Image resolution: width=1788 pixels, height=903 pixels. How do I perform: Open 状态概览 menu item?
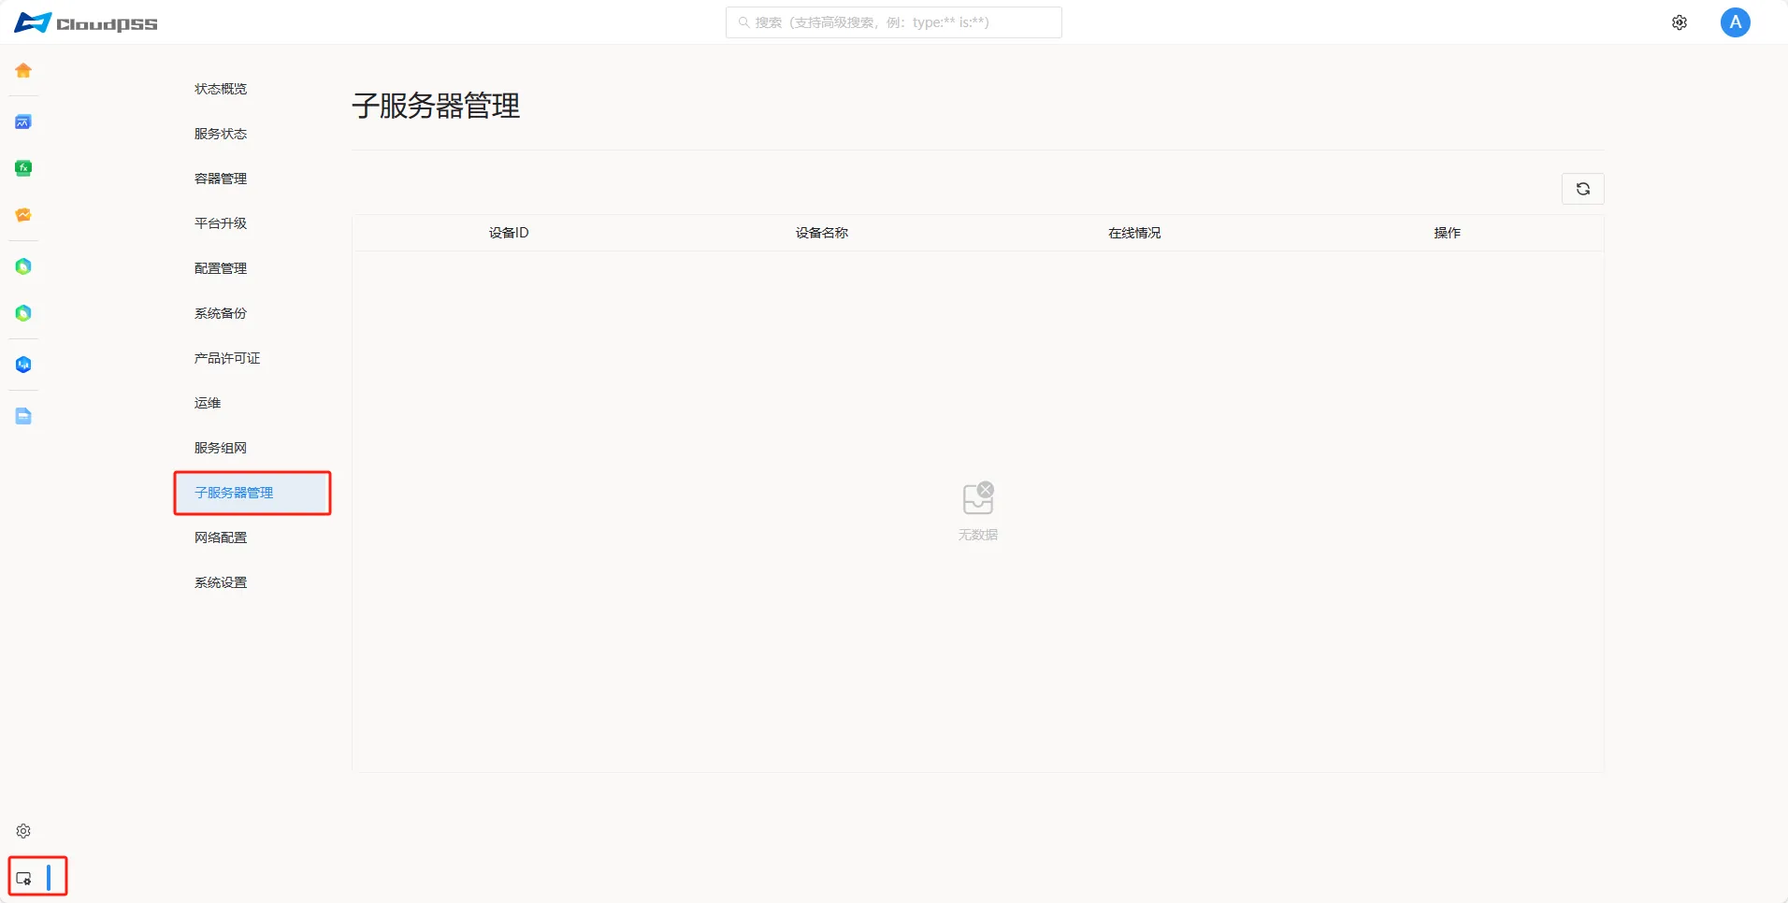tap(221, 89)
